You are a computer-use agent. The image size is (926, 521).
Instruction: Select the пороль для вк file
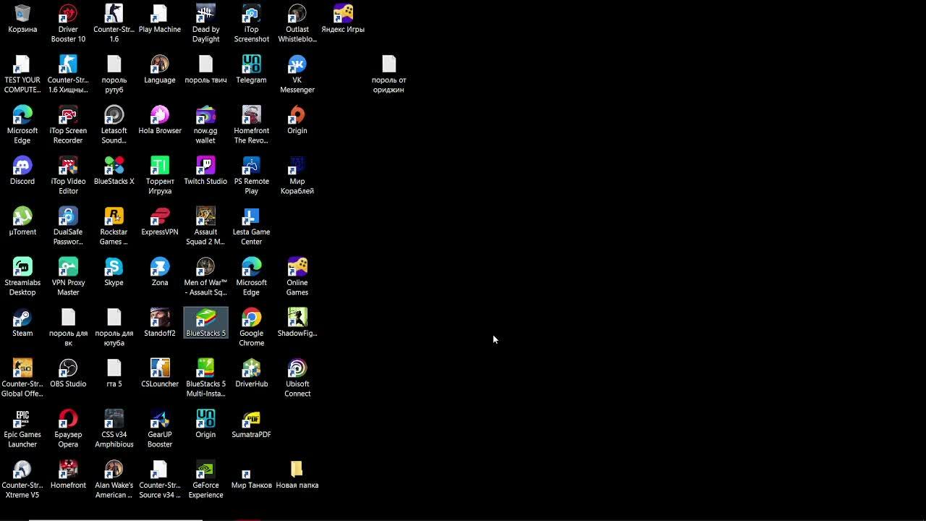coord(68,327)
